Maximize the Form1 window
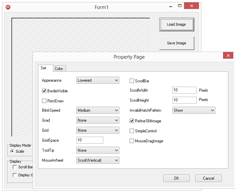 click(180, 6)
